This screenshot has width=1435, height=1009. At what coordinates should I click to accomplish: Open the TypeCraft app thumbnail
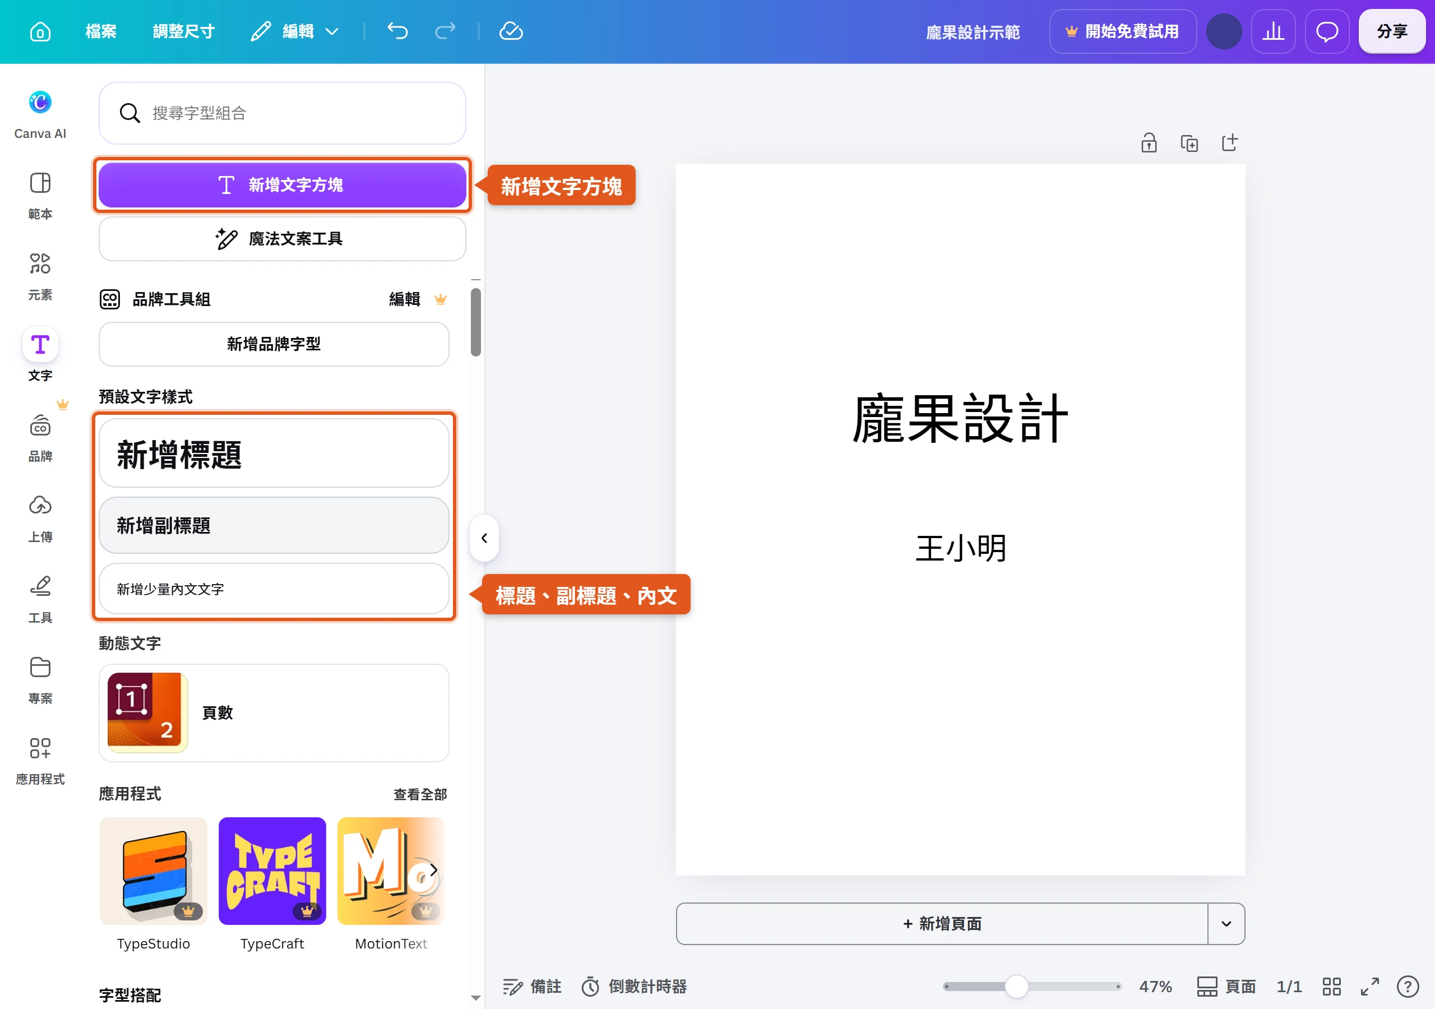[x=272, y=871]
